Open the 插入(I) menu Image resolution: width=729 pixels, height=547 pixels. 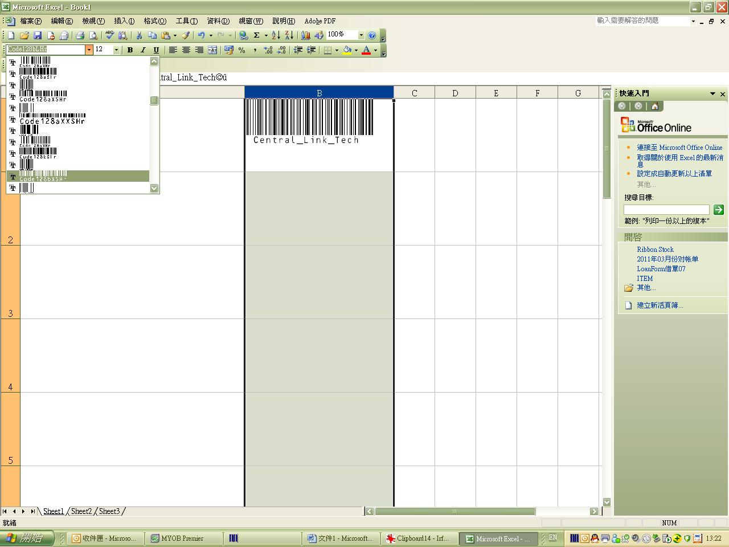pyautogui.click(x=124, y=21)
